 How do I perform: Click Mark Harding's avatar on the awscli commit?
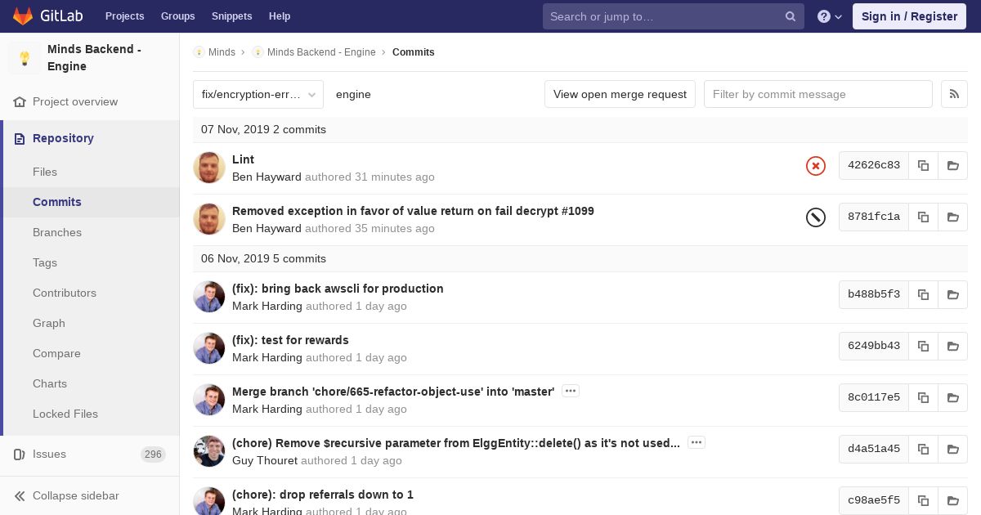click(x=209, y=297)
